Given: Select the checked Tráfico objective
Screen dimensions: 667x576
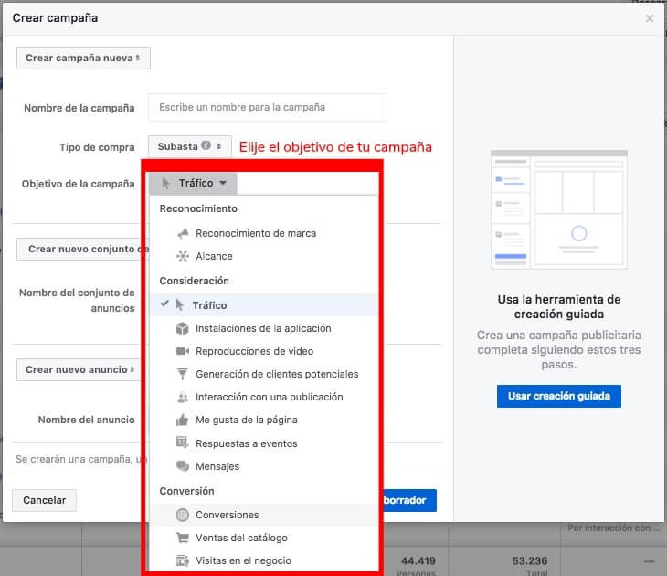Looking at the screenshot, I should coord(210,305).
